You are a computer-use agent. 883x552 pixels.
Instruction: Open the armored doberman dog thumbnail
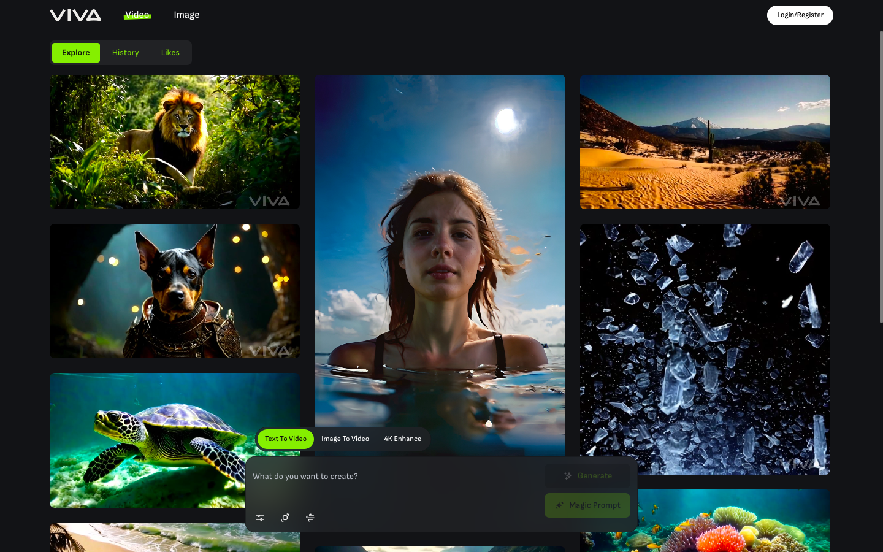175,291
